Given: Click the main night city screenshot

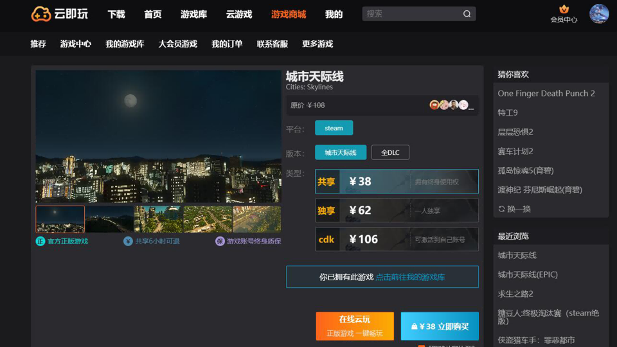Looking at the screenshot, I should [x=159, y=136].
